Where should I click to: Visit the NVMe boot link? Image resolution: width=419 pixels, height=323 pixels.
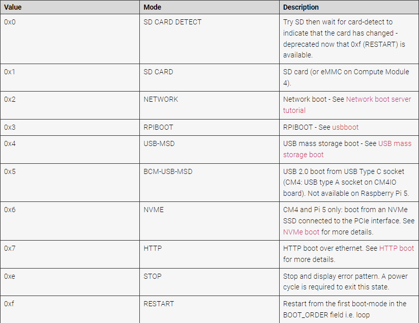(301, 232)
